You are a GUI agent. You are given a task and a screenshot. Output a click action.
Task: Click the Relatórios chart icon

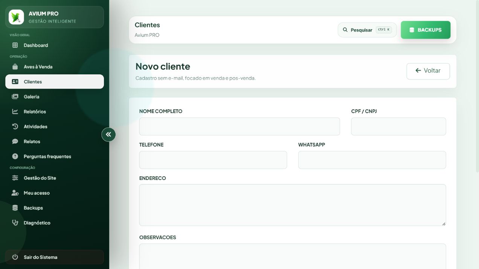(15, 112)
